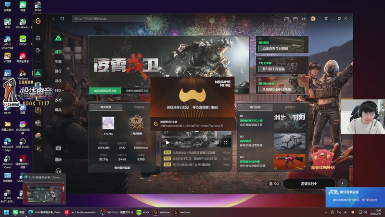The height and width of the screenshot is (217, 385).
Task: Open the downloads manager icon
Action: (x=304, y=19)
